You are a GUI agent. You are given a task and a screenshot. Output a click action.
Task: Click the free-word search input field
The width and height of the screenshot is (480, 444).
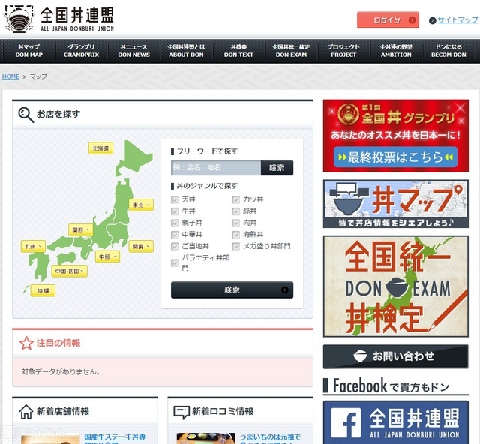click(216, 168)
